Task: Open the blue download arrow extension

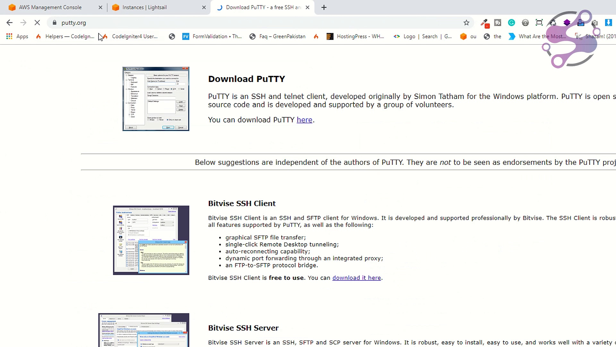Action: pos(608,22)
